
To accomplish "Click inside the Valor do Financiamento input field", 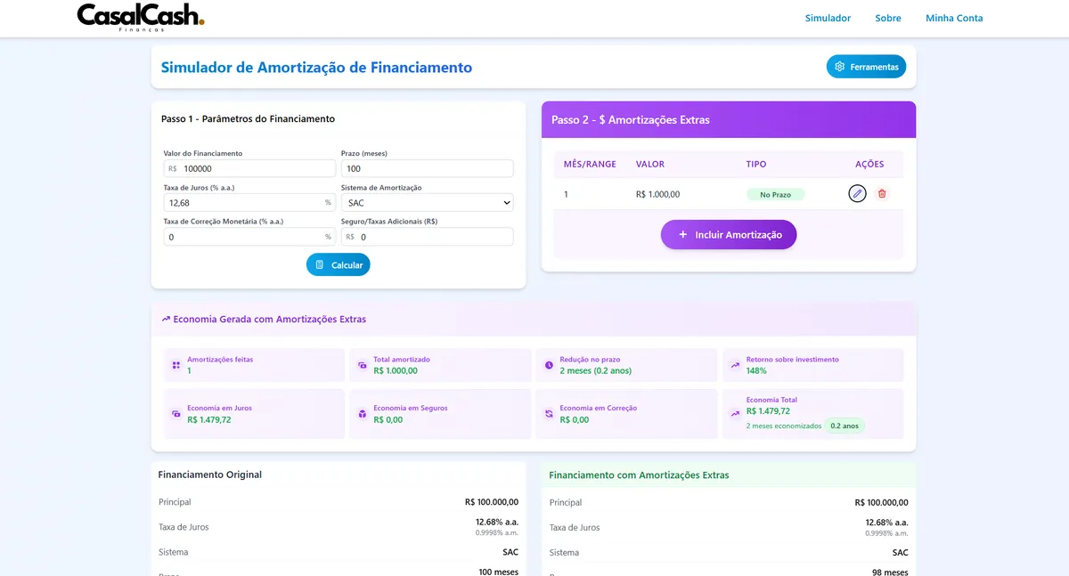I will (x=249, y=168).
